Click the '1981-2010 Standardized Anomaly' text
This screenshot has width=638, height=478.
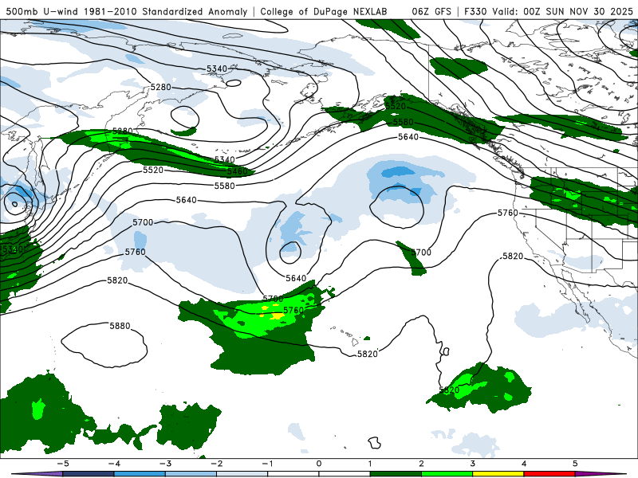tap(166, 12)
